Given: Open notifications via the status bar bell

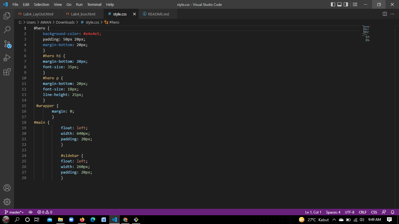Looking at the screenshot, I should [x=393, y=212].
